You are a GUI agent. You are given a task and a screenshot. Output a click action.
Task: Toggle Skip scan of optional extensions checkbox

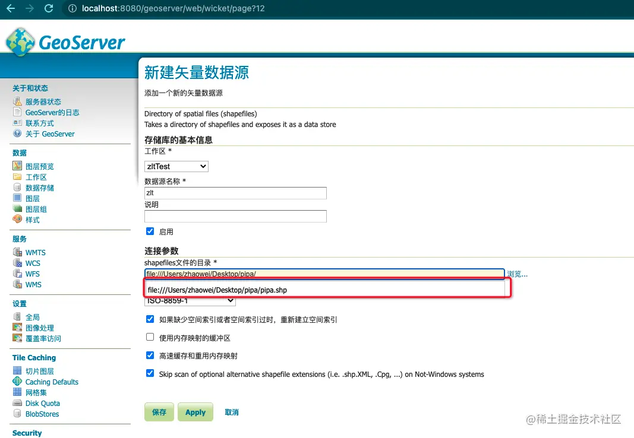click(x=150, y=373)
